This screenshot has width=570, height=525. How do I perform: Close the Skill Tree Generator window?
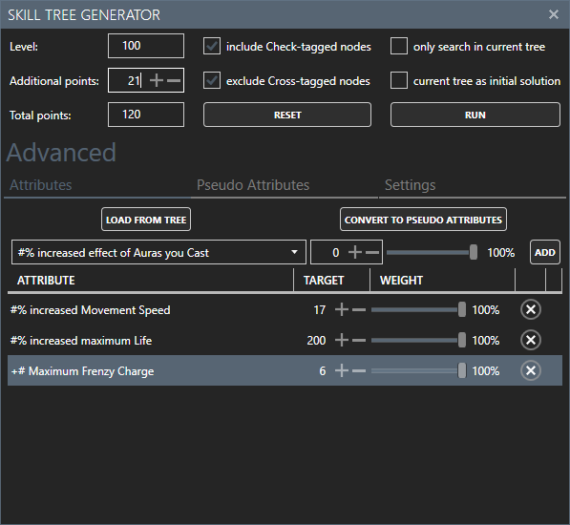[553, 14]
